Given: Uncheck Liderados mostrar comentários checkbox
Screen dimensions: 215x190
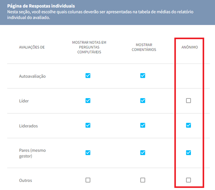Looking at the screenshot, I should (x=142, y=125).
